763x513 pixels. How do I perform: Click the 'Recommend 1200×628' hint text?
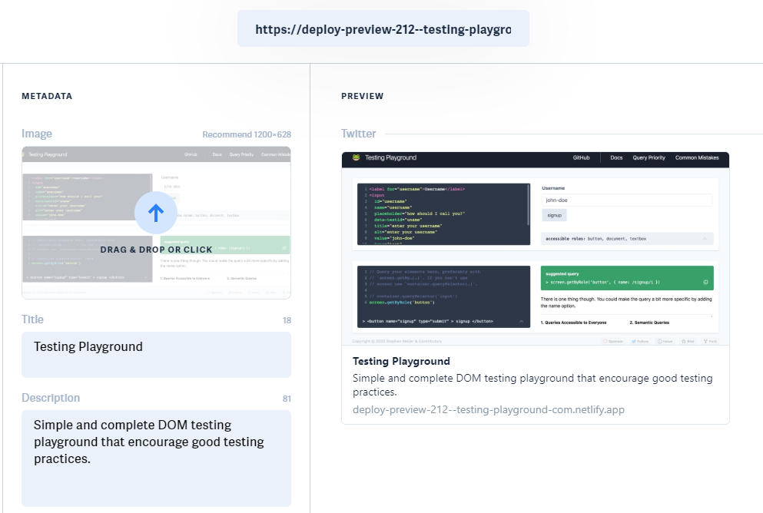tap(247, 134)
